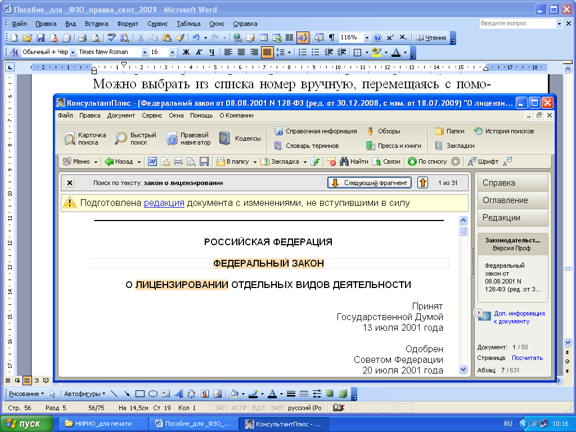Viewport: 576px width, 432px height.
Task: Toggle Center alignment in Word toolbar
Action: pos(241,52)
